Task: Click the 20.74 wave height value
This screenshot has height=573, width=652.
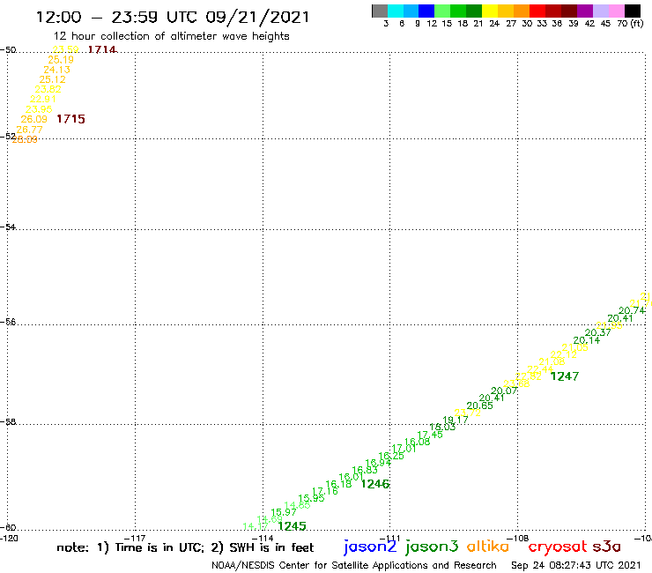Action: [632, 311]
